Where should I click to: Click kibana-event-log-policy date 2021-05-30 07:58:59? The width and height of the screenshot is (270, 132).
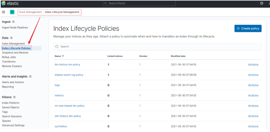(x=183, y=75)
